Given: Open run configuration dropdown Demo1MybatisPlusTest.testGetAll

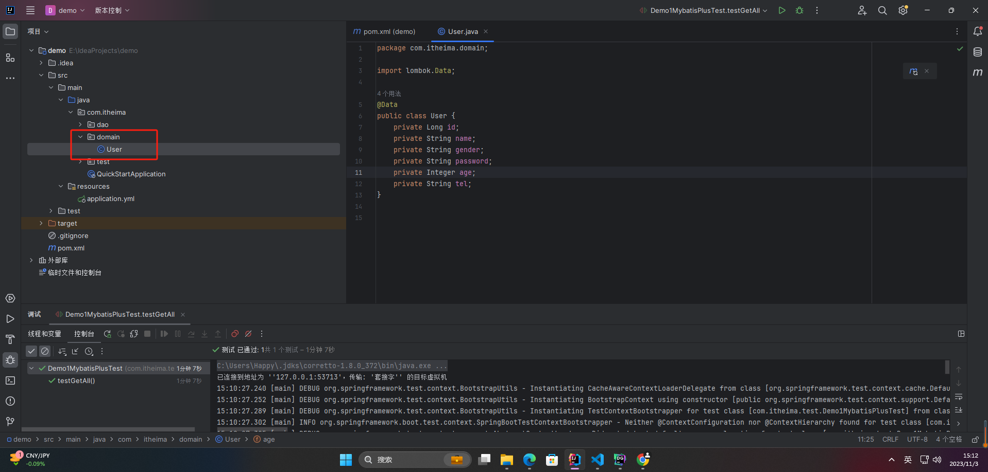Looking at the screenshot, I should [x=704, y=10].
